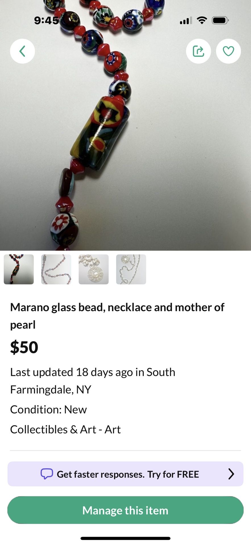Toggle the heart favorite icon

(x=228, y=51)
